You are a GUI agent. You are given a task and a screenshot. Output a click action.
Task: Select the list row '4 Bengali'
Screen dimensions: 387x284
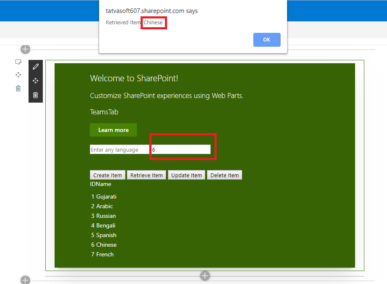103,225
